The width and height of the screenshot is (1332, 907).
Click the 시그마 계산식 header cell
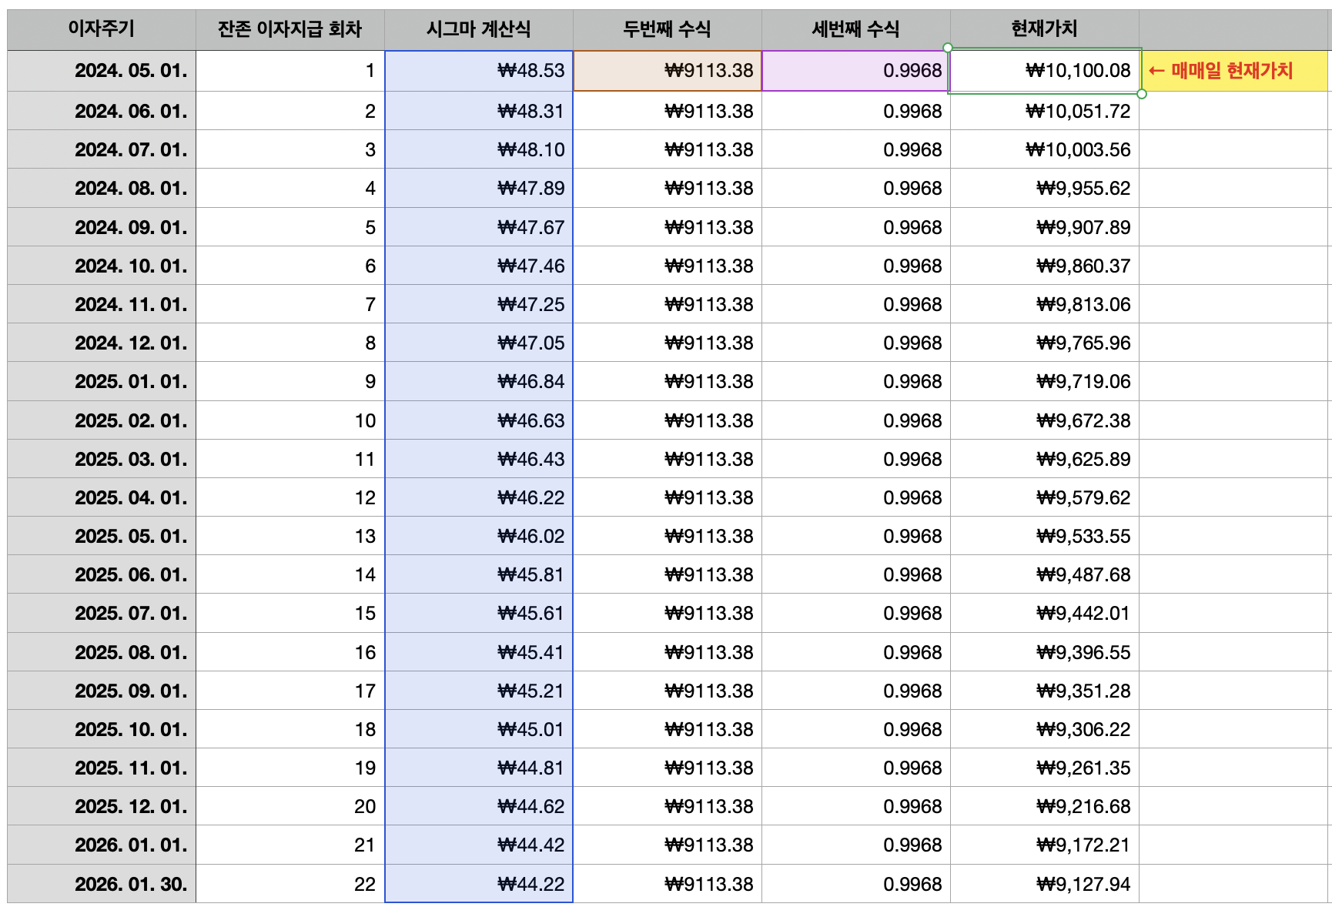(x=479, y=29)
